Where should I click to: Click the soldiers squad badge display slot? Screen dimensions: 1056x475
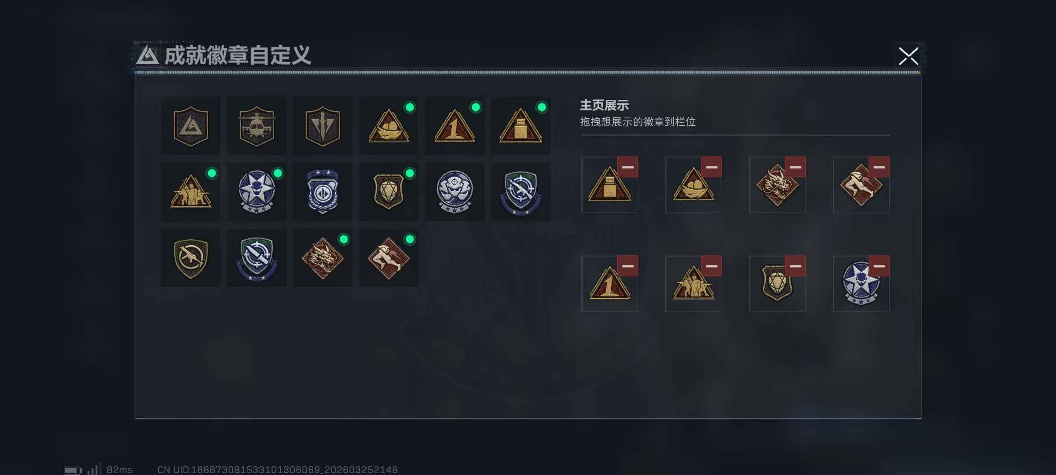click(x=693, y=284)
